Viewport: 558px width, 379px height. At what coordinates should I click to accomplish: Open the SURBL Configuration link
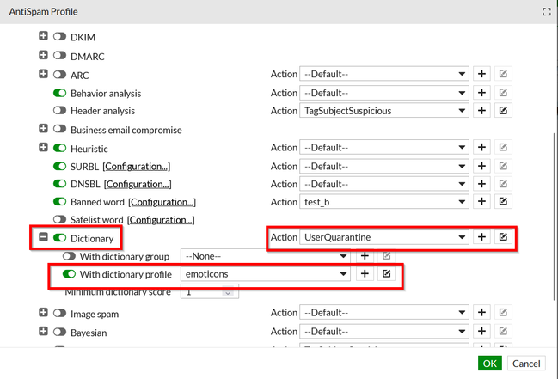(136, 166)
